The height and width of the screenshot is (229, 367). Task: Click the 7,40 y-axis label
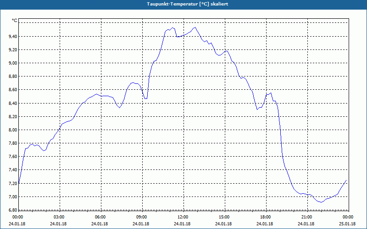(x=13, y=170)
